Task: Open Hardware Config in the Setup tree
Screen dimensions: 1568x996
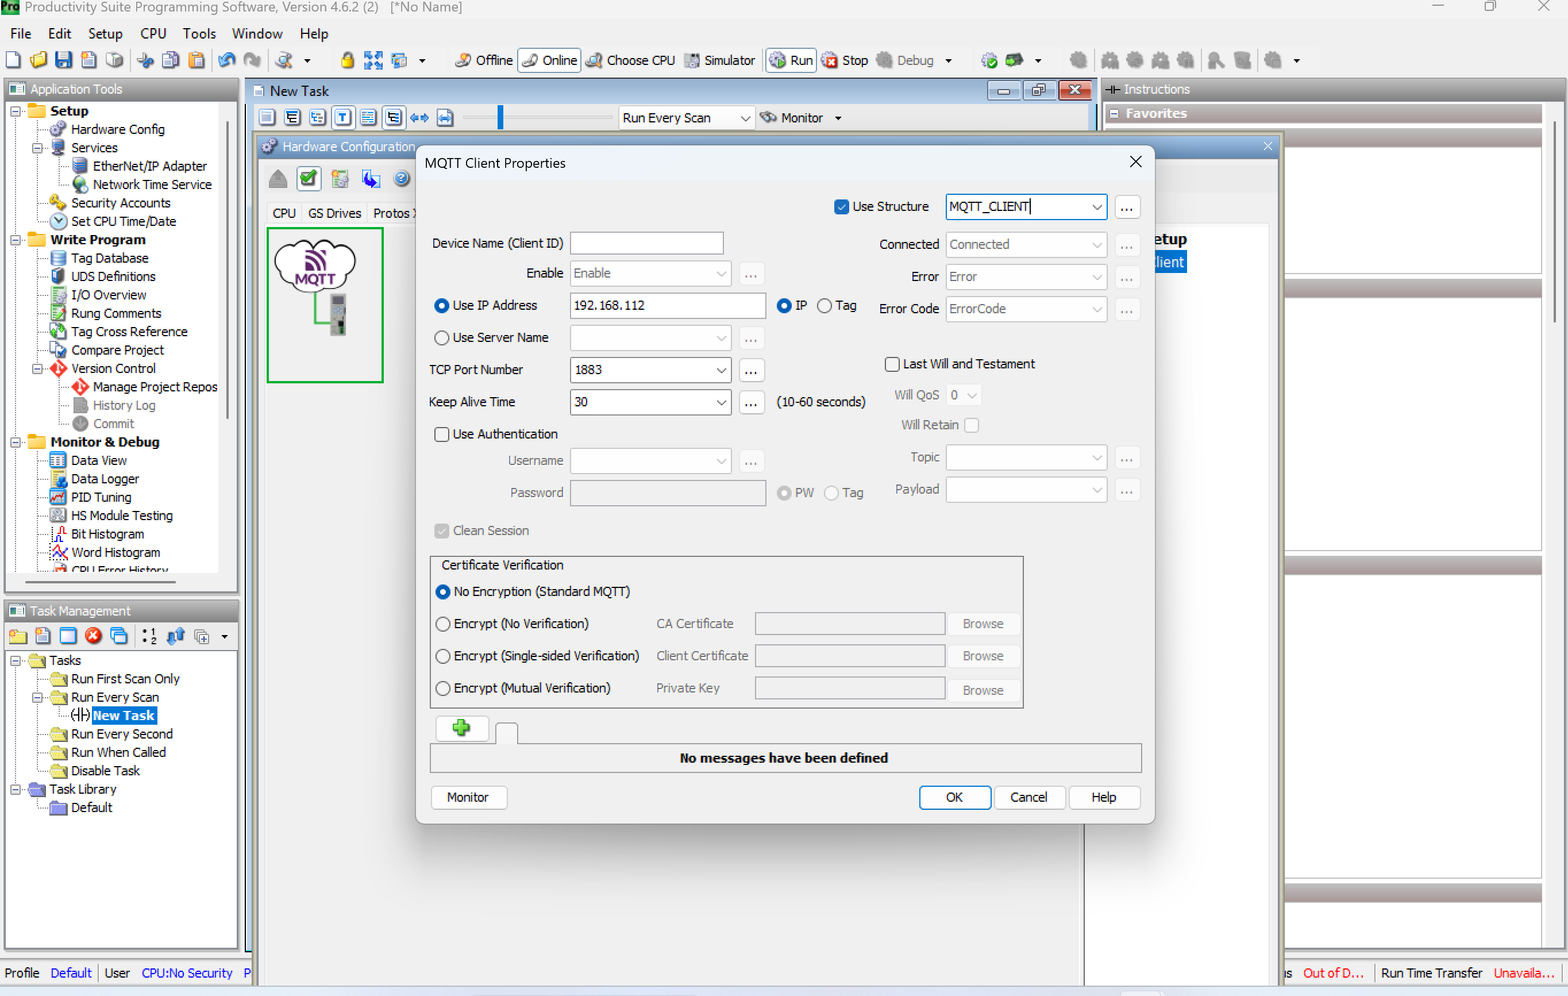Action: tap(117, 129)
